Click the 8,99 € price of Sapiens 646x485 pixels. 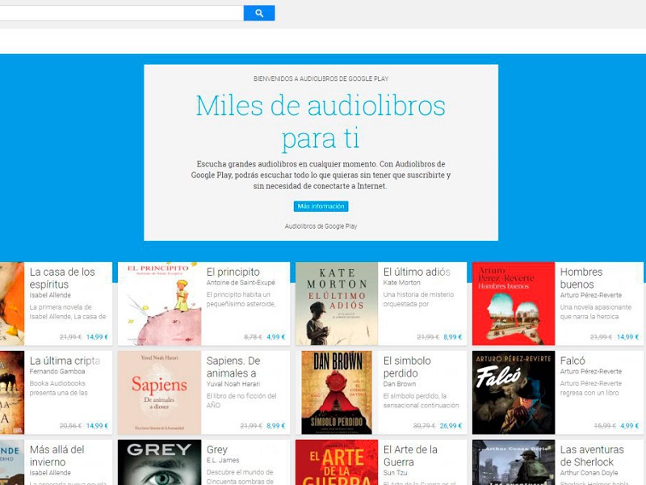point(275,426)
